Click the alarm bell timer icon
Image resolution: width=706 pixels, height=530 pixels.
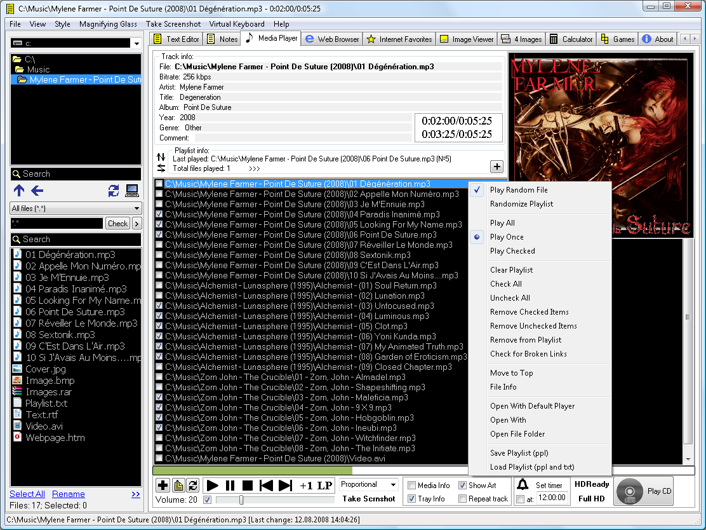pyautogui.click(x=523, y=485)
